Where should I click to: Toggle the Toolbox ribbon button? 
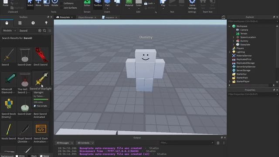98,3
